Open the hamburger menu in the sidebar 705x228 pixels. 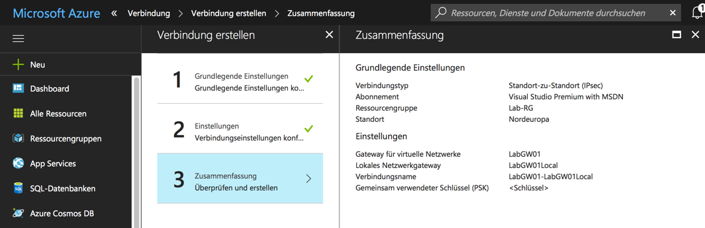18,39
